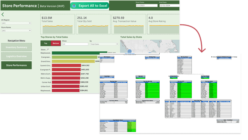Go to Logistics Overview page
The width and height of the screenshot is (248, 140).
point(16,56)
